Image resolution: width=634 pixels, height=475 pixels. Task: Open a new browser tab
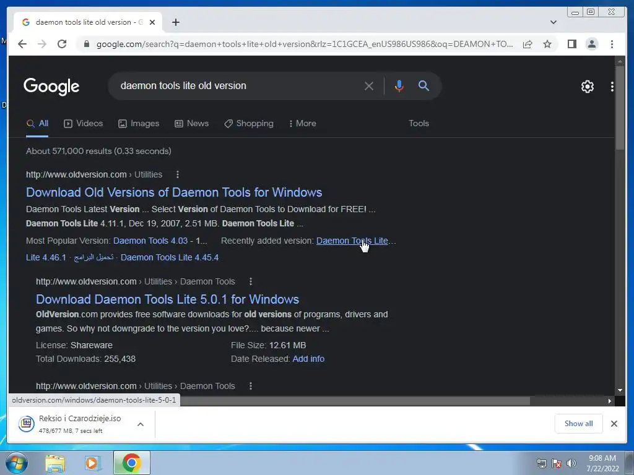tap(175, 22)
